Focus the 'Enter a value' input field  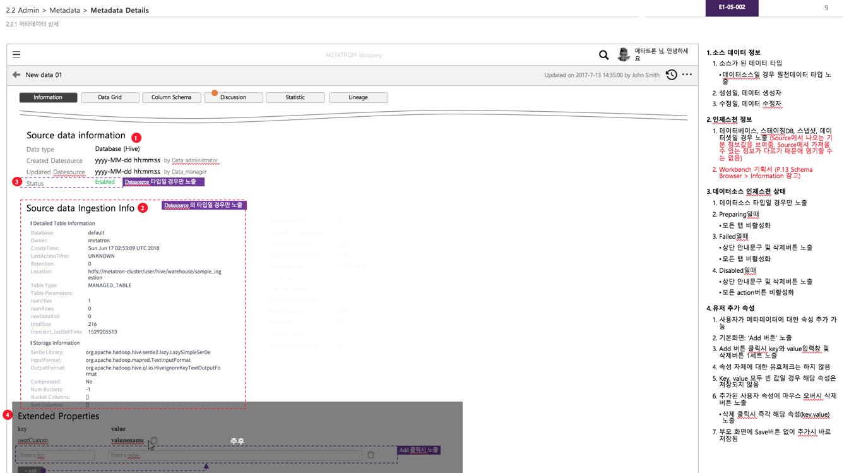click(x=235, y=455)
